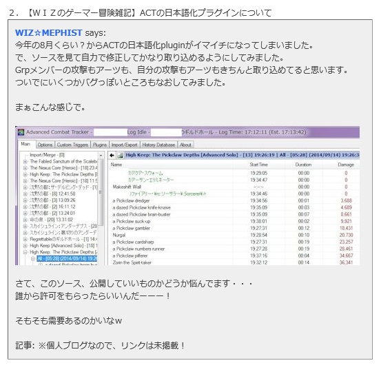Click the start time 19:38:01
The image size is (381, 374).
click(259, 222)
